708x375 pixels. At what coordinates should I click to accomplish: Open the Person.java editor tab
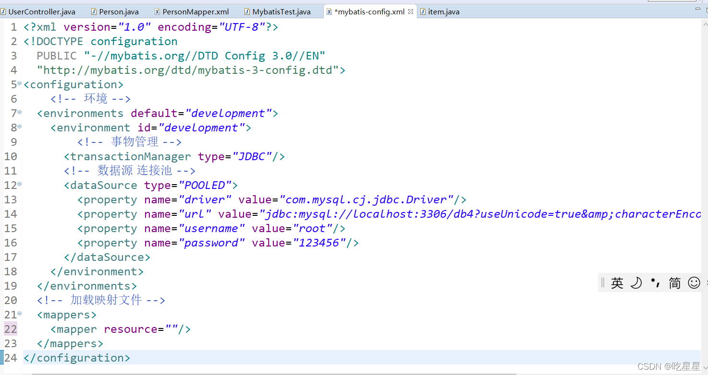(114, 12)
